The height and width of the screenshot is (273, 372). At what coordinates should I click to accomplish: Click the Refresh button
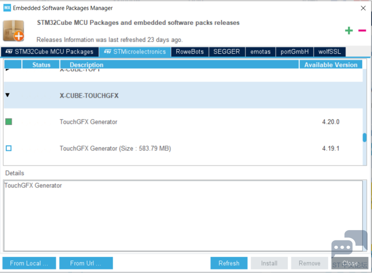pyautogui.click(x=229, y=263)
